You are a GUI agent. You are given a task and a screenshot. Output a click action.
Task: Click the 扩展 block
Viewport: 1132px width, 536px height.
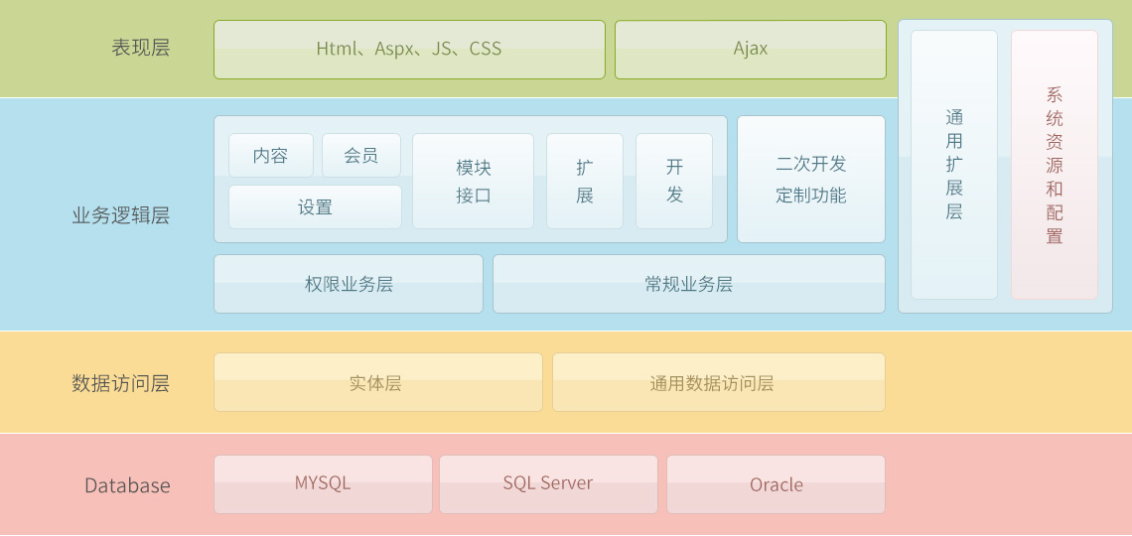click(x=585, y=182)
